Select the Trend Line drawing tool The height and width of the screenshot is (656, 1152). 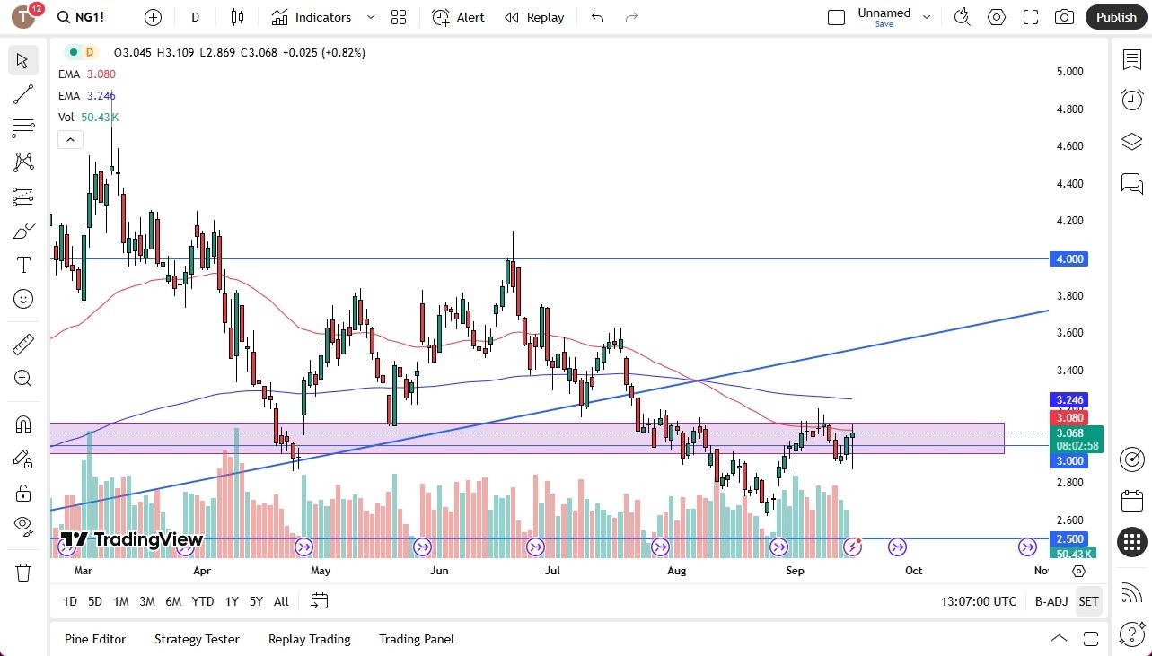click(22, 94)
